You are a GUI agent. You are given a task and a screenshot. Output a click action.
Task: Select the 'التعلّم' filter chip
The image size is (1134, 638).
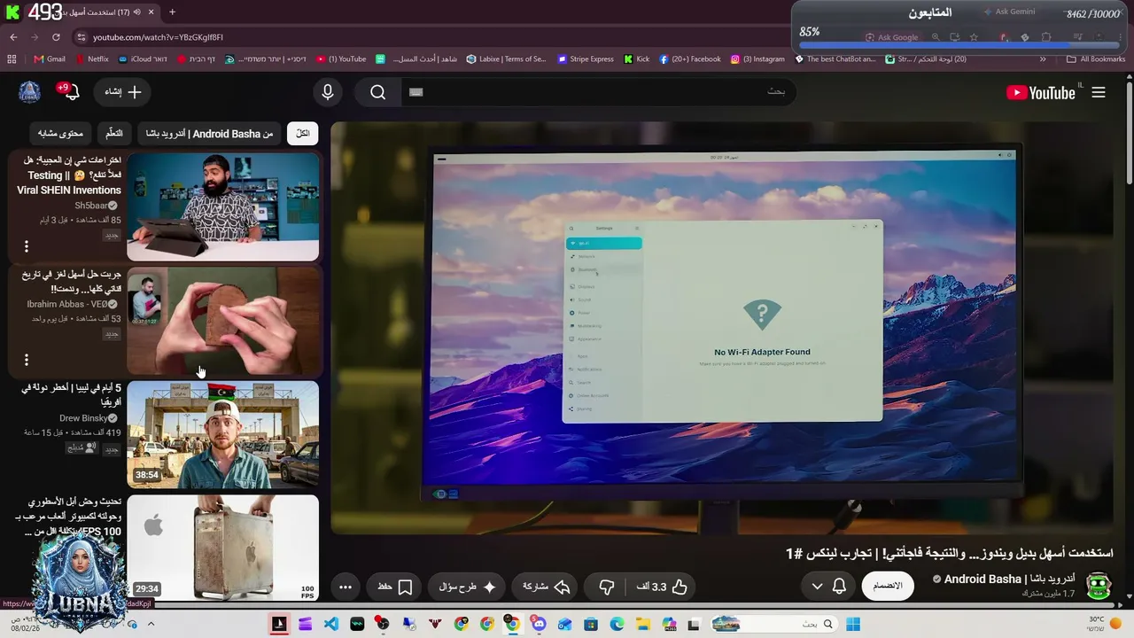click(x=114, y=134)
